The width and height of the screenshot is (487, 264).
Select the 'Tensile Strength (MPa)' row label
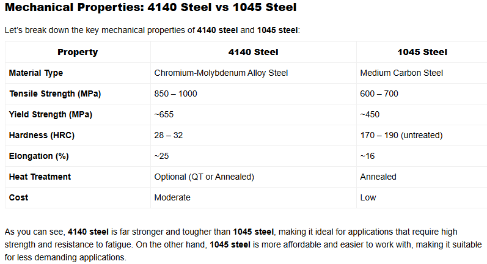point(54,94)
